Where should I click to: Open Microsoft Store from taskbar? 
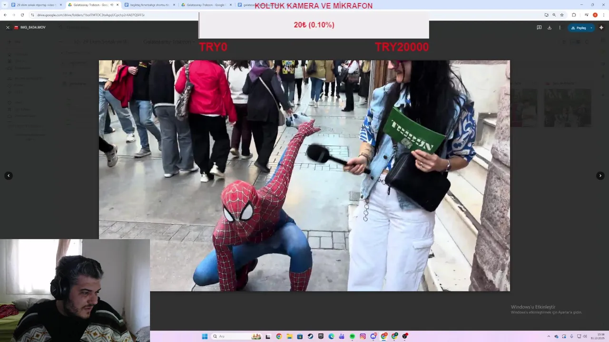pyautogui.click(x=300, y=336)
